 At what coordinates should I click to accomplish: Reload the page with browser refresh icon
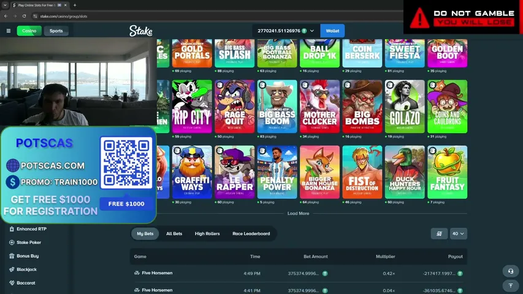[25, 16]
